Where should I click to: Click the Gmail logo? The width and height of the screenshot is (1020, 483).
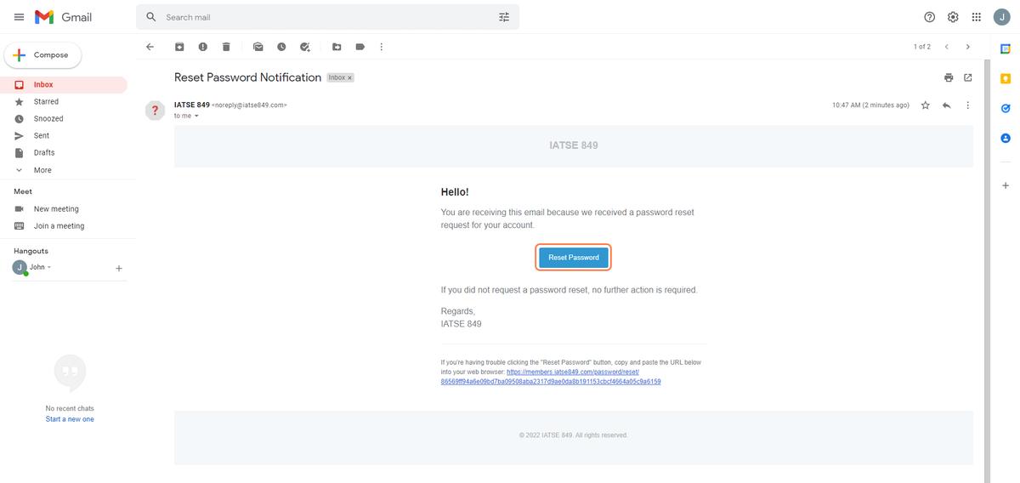64,17
